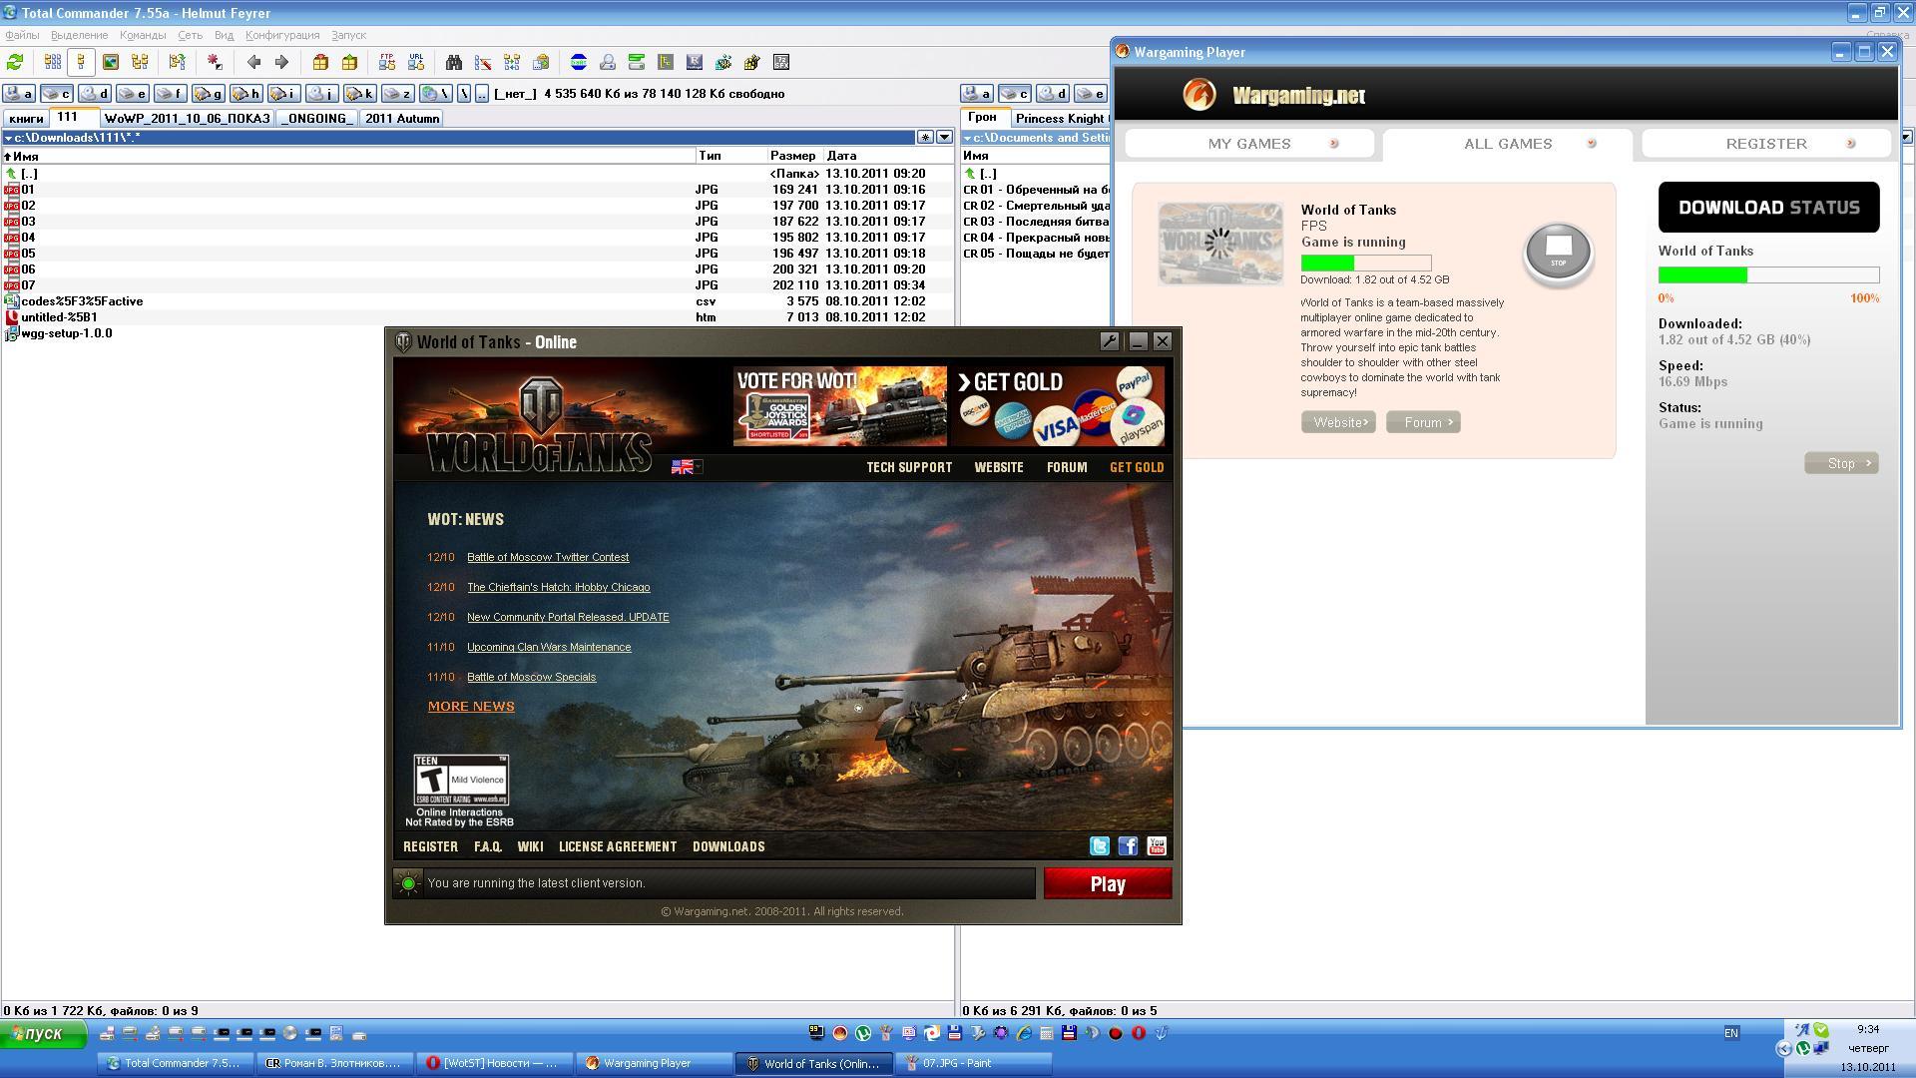Open World of Tanks launcher settings wrench
The height and width of the screenshot is (1078, 1916).
(x=1109, y=341)
